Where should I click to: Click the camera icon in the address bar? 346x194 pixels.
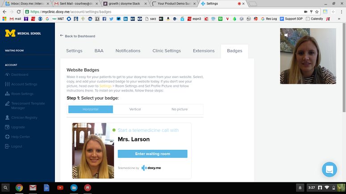[x=306, y=12]
